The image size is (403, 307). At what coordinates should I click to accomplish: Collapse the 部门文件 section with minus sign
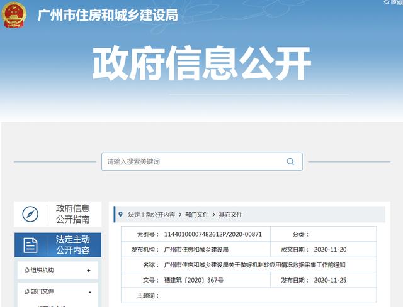tap(89, 292)
